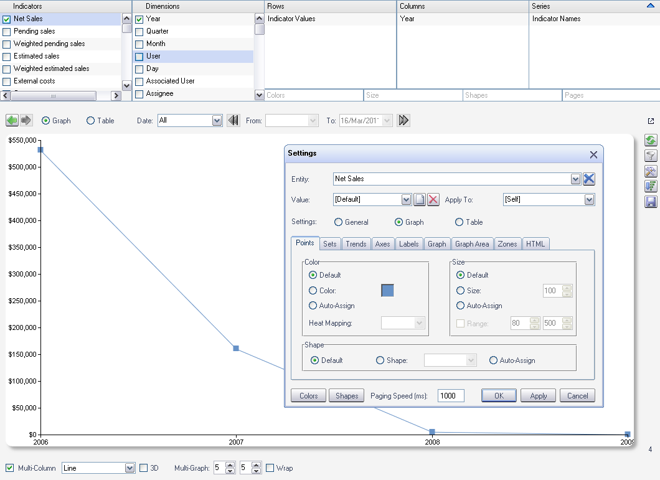Click the refresh icon in right sidebar

pyautogui.click(x=651, y=140)
